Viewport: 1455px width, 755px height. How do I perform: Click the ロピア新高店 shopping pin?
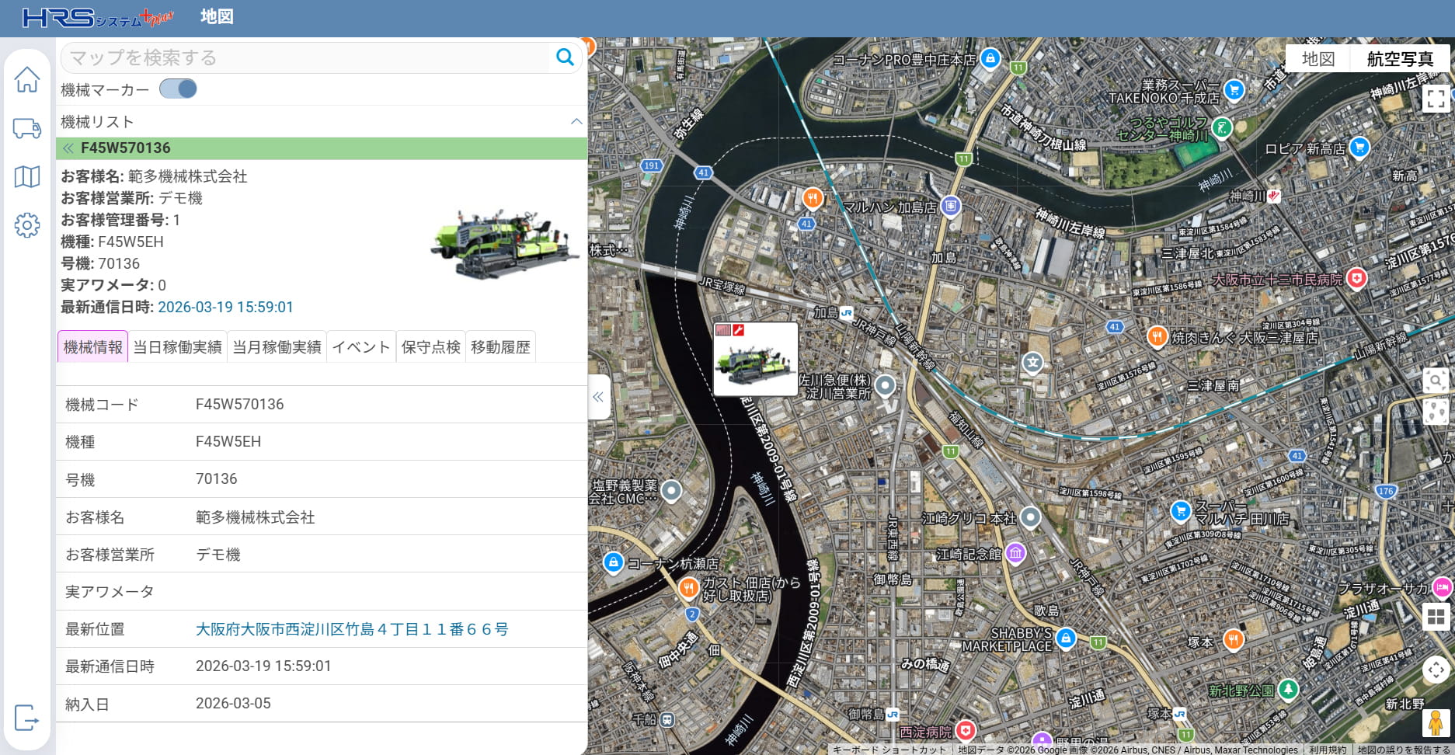(x=1359, y=147)
